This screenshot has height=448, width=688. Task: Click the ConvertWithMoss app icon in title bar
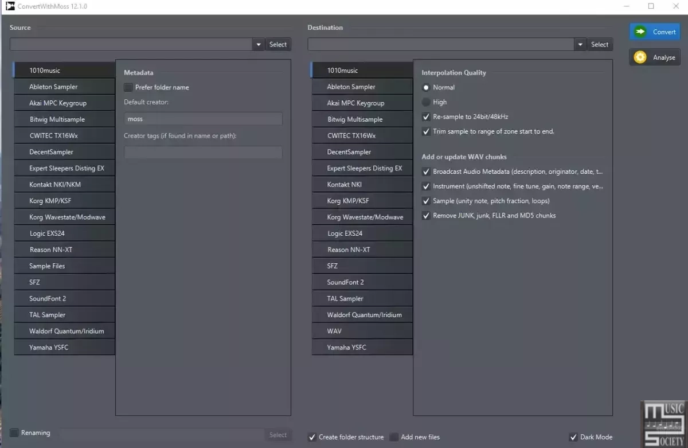click(x=10, y=6)
